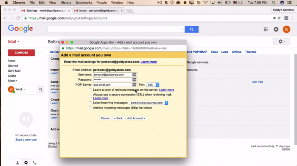Click the eye icon in the address bar
Viewport: 297px width, 166px height.
coord(274,18)
